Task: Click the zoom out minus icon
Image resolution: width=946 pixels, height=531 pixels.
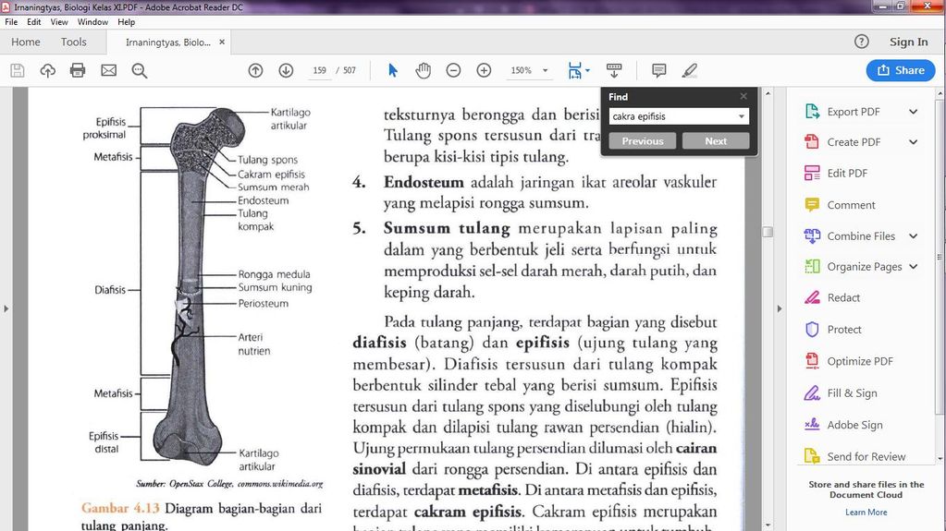Action: click(x=453, y=70)
